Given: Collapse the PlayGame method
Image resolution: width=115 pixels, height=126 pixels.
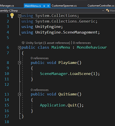Looking at the screenshot, I should coord(19,63).
